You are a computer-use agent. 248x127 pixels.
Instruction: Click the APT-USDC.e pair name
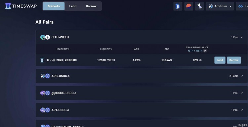point(60,110)
